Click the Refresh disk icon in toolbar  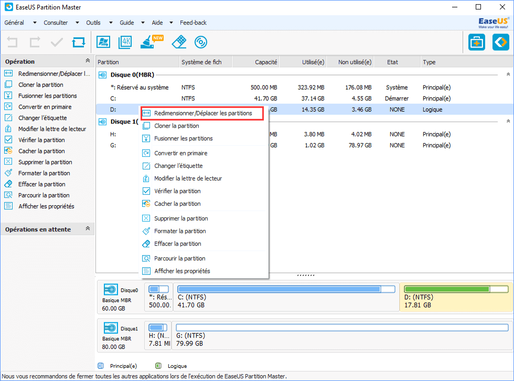[x=79, y=43]
